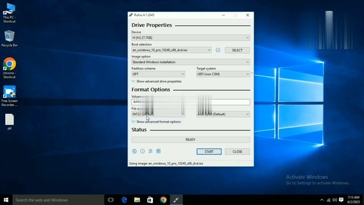This screenshot has width=364, height=205.
Task: Open the Partition scheme GPT dropdown
Action: click(158, 74)
